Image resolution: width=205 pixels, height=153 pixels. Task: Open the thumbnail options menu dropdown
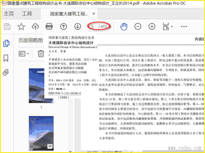pyautogui.click(x=24, y=54)
